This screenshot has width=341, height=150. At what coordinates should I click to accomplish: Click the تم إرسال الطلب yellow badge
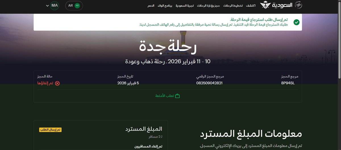point(50,130)
